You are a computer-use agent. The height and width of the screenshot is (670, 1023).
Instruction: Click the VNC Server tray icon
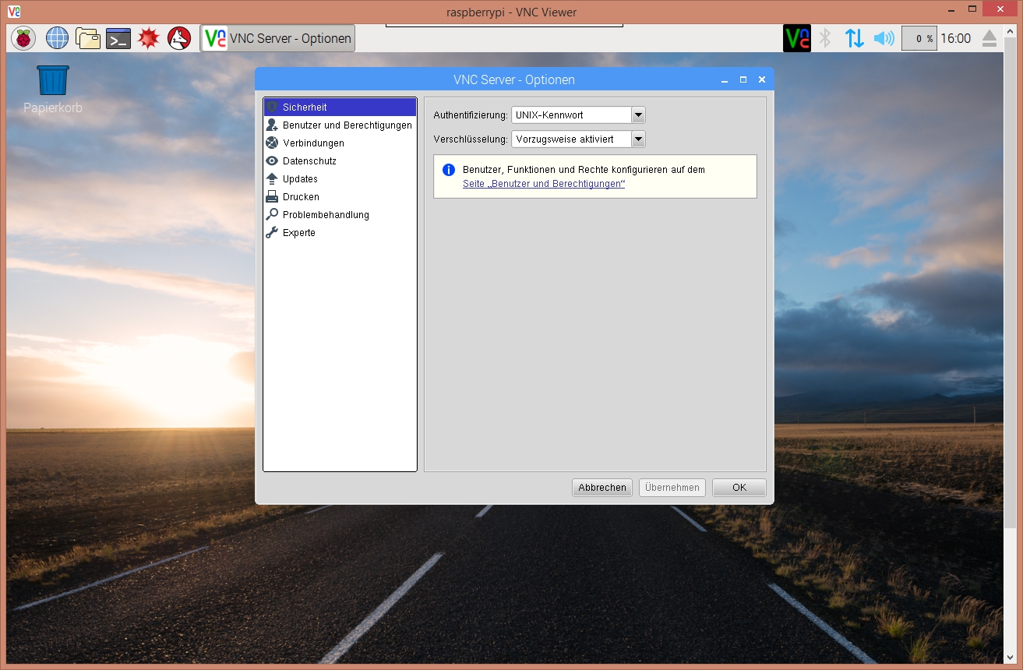[x=796, y=38]
